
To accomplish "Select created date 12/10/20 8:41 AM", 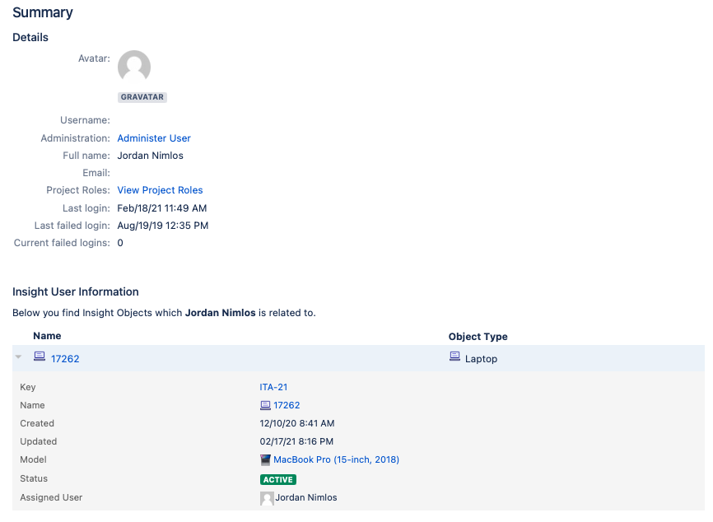I will pos(297,423).
